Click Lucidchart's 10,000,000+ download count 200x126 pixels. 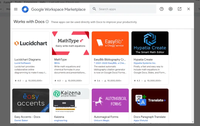coord(34,80)
